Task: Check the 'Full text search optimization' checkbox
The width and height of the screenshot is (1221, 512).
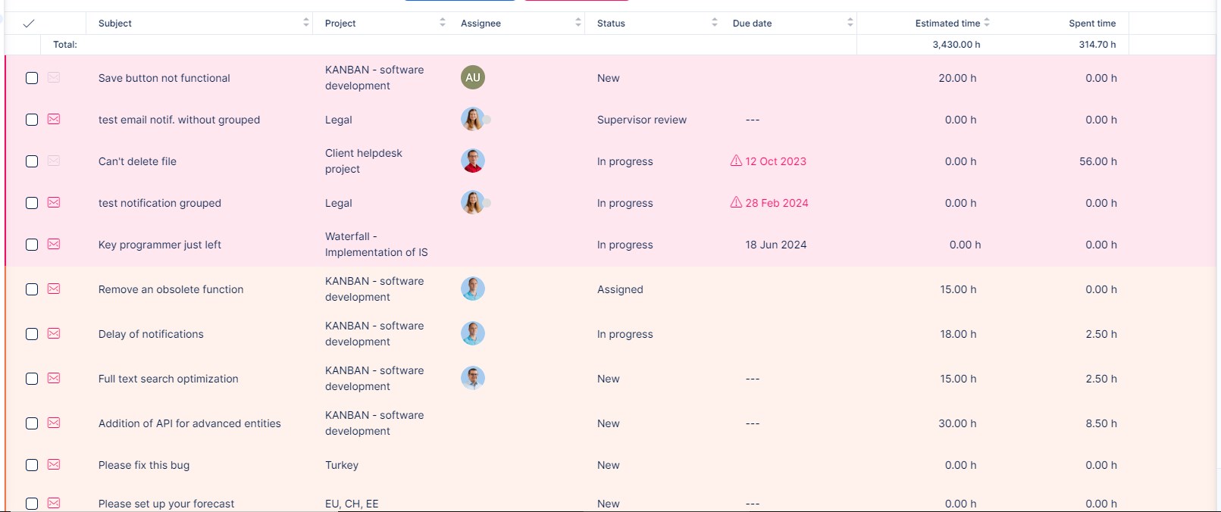Action: tap(32, 379)
